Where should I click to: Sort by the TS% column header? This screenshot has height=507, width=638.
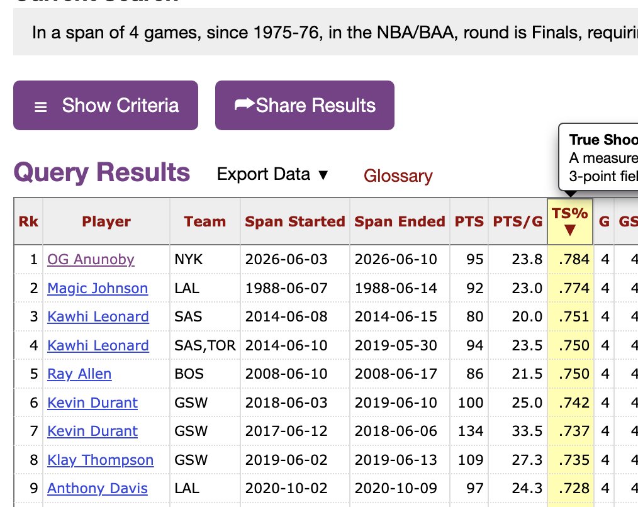570,221
